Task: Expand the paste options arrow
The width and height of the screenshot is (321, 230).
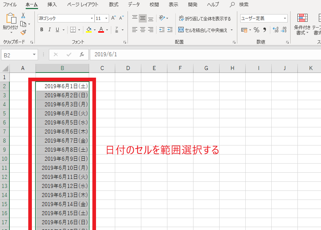Action: [x=11, y=32]
